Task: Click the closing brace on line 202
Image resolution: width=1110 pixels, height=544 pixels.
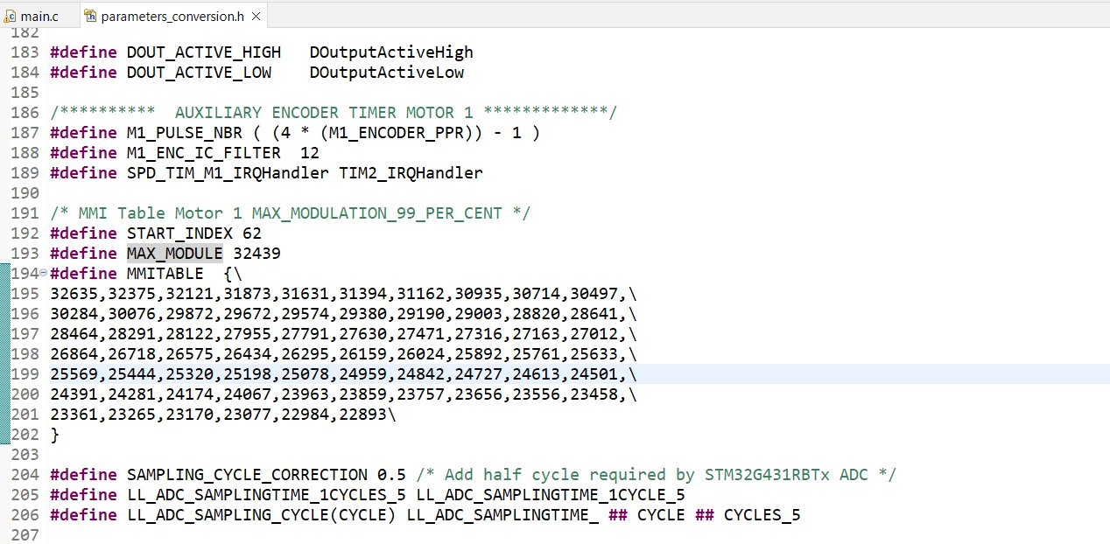Action: tap(55, 434)
